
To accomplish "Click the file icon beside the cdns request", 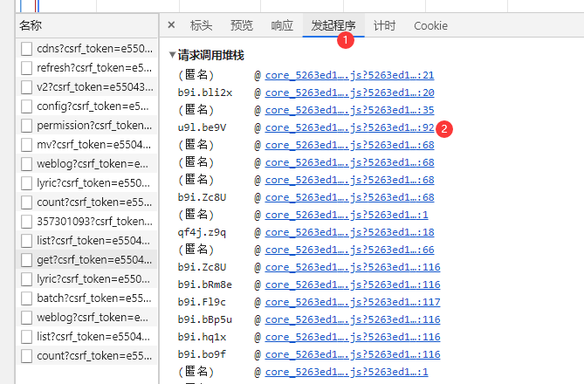I will click(x=27, y=49).
